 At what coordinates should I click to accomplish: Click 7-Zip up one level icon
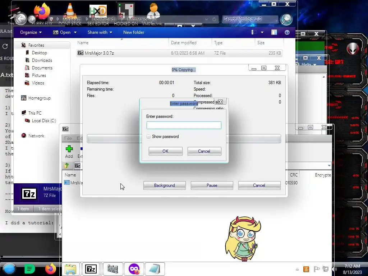[66, 166]
